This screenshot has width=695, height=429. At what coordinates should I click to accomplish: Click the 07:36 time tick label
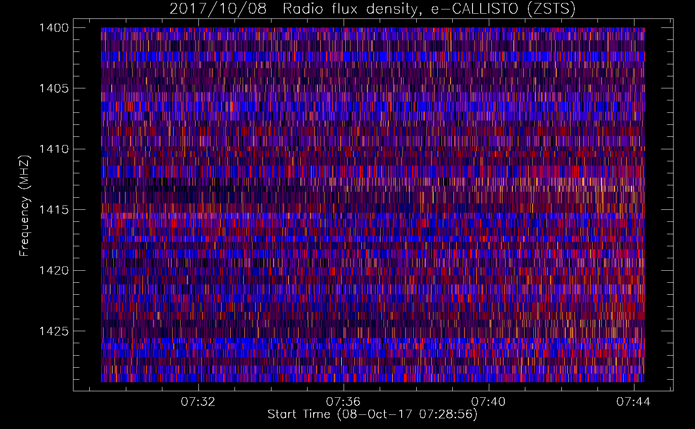point(343,402)
